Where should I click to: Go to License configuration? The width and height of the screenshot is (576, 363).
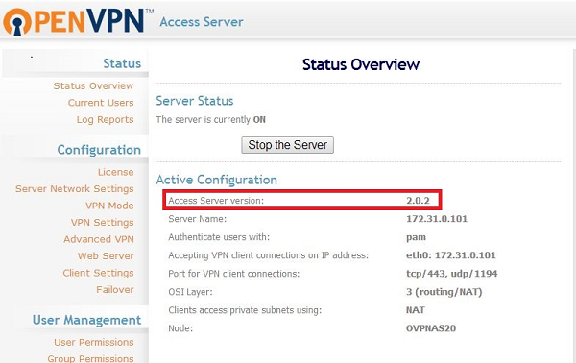pyautogui.click(x=116, y=172)
